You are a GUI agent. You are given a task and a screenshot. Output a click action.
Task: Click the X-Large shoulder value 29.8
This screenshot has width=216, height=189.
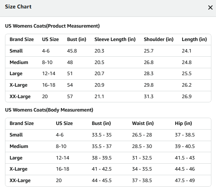click(149, 85)
